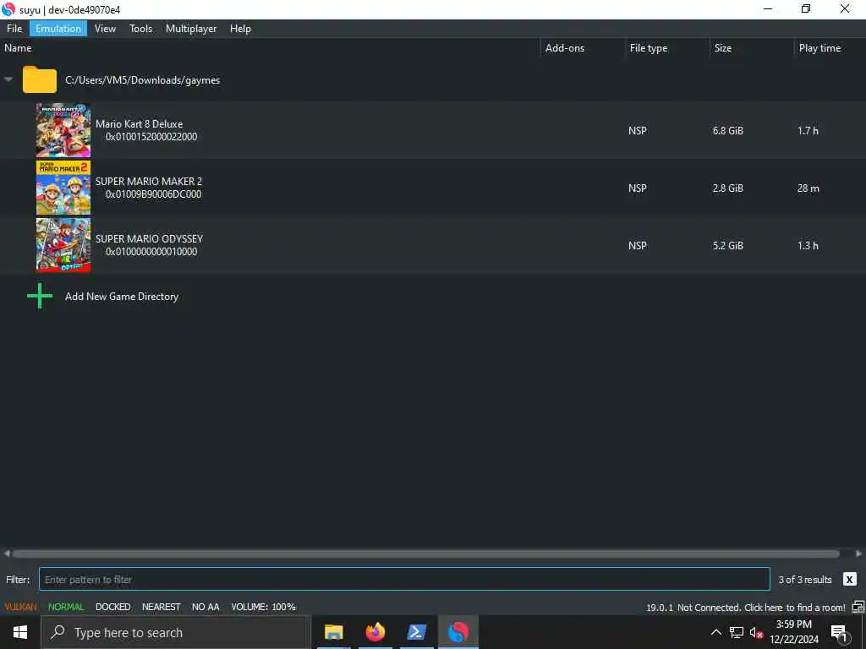
Task: Toggle the NO AA anti-aliasing indicator
Action: (206, 607)
